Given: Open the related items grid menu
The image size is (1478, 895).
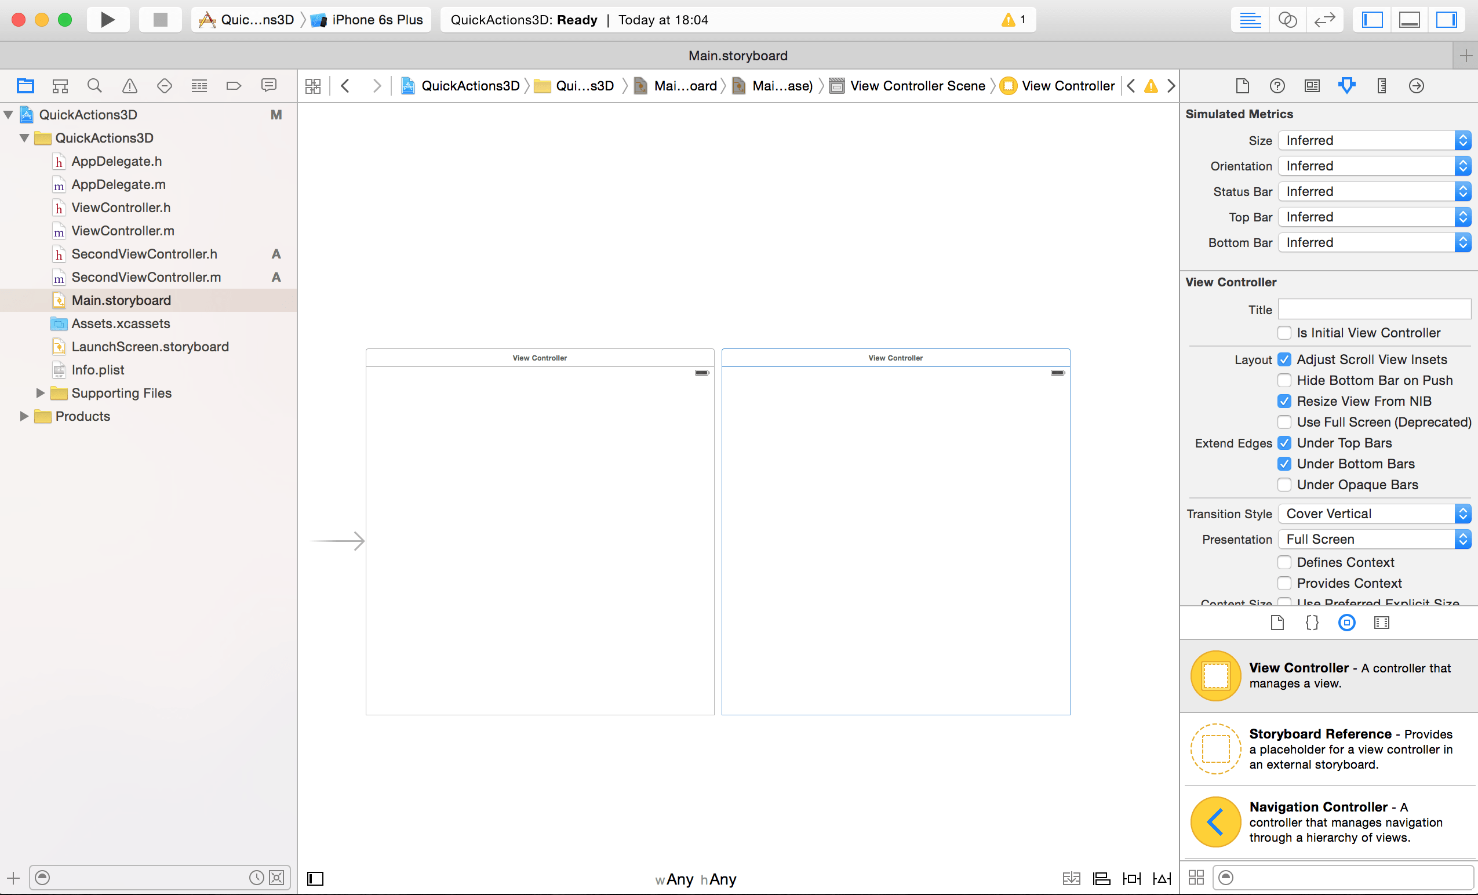Looking at the screenshot, I should 312,86.
